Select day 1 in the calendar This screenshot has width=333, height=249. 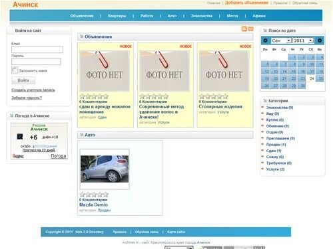coord(292,57)
